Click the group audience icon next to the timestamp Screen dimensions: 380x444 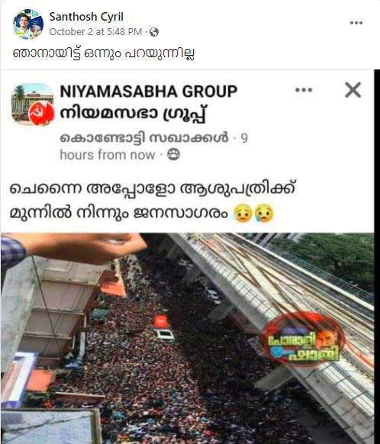(x=173, y=155)
